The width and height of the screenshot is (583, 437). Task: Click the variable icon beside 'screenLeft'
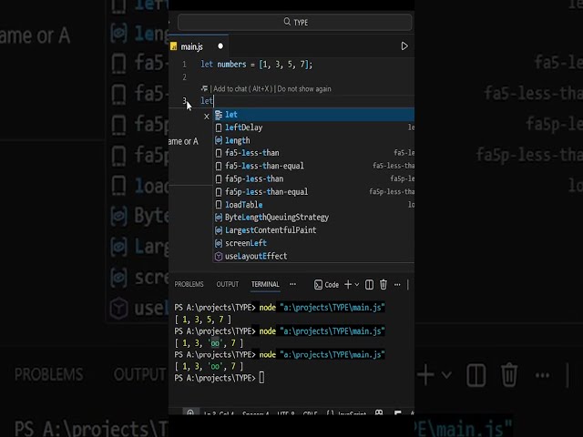[219, 243]
